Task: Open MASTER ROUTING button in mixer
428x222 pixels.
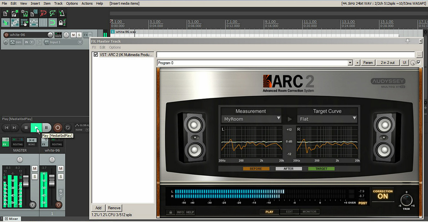Action: 18,142
